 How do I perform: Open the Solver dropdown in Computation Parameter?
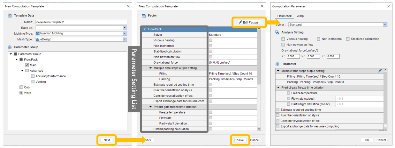tap(385, 25)
